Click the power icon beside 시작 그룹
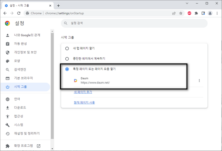 [x=8, y=87]
